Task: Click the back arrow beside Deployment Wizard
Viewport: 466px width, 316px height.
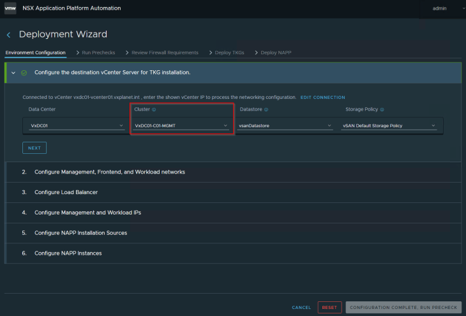Action: [x=8, y=34]
